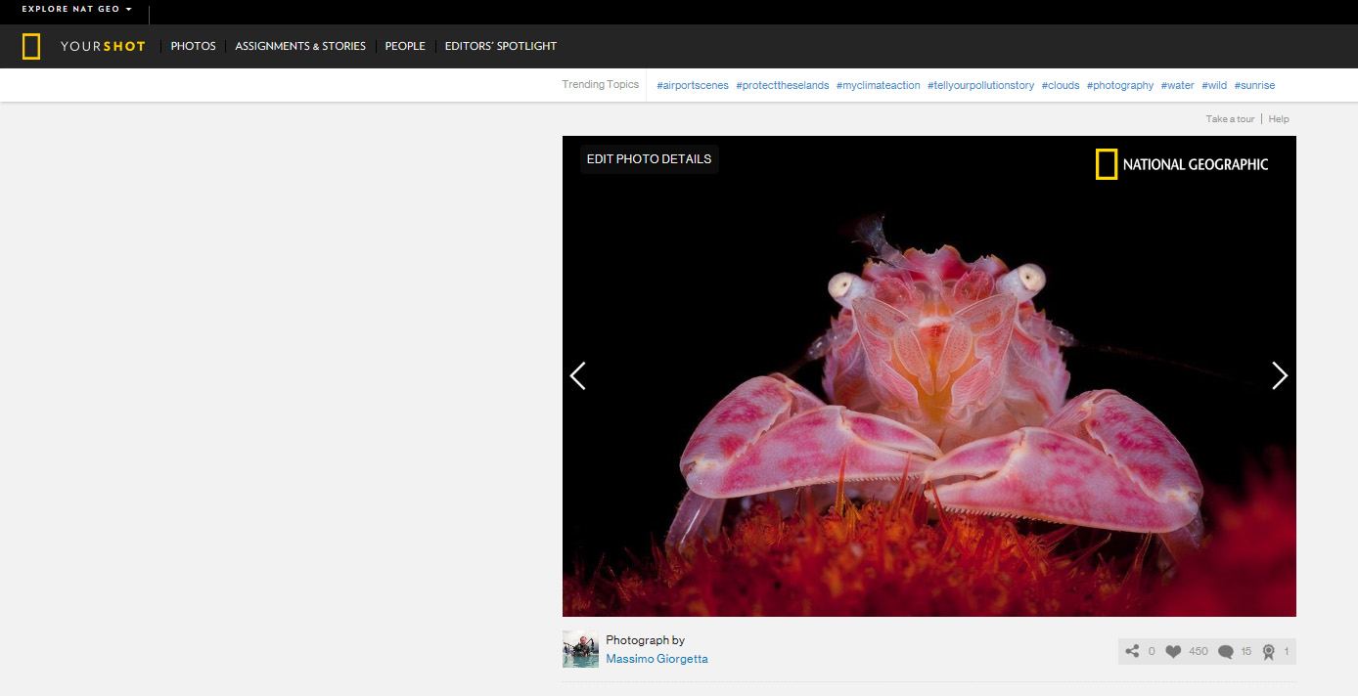The image size is (1358, 696).
Task: Select the #myclimateaction trending topic
Action: point(878,85)
